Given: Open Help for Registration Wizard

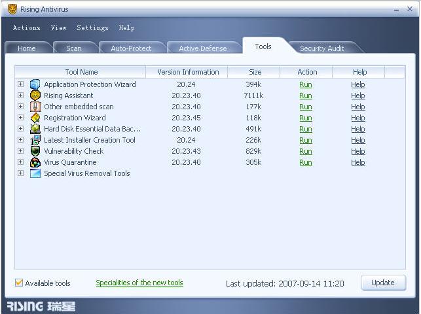Looking at the screenshot, I should tap(358, 118).
